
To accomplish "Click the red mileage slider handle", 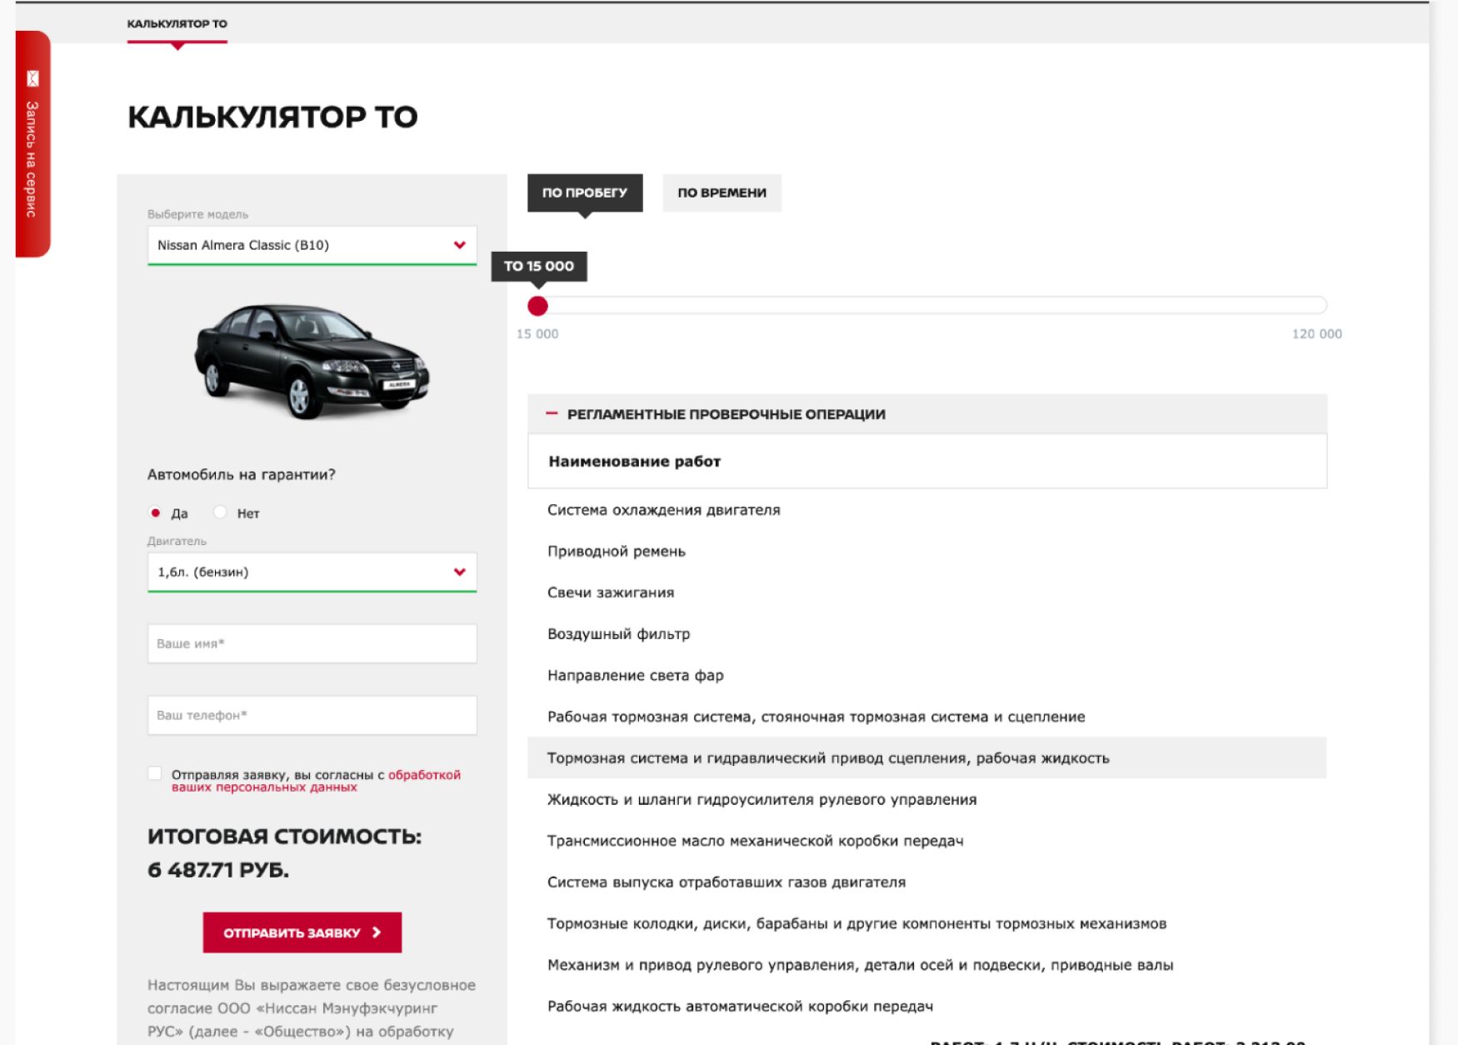I will 538,307.
